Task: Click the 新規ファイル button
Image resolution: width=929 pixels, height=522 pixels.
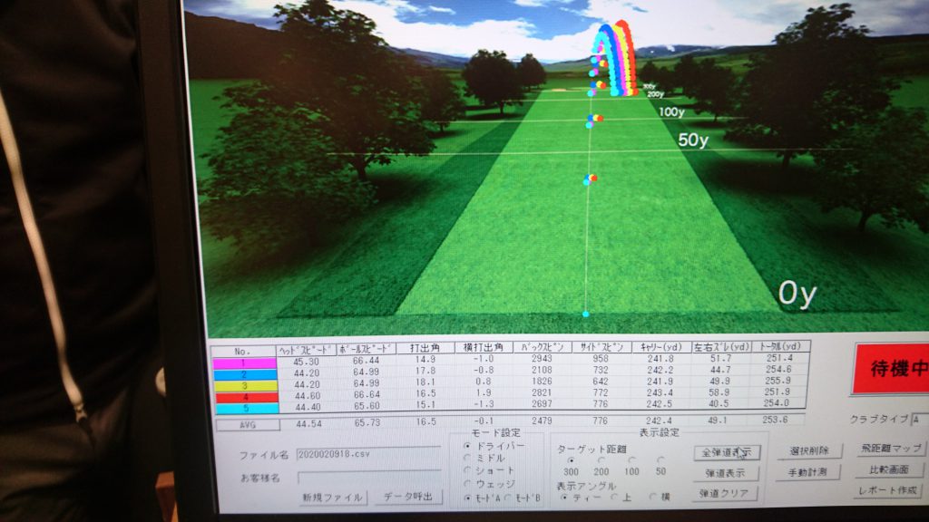Action: tap(332, 498)
